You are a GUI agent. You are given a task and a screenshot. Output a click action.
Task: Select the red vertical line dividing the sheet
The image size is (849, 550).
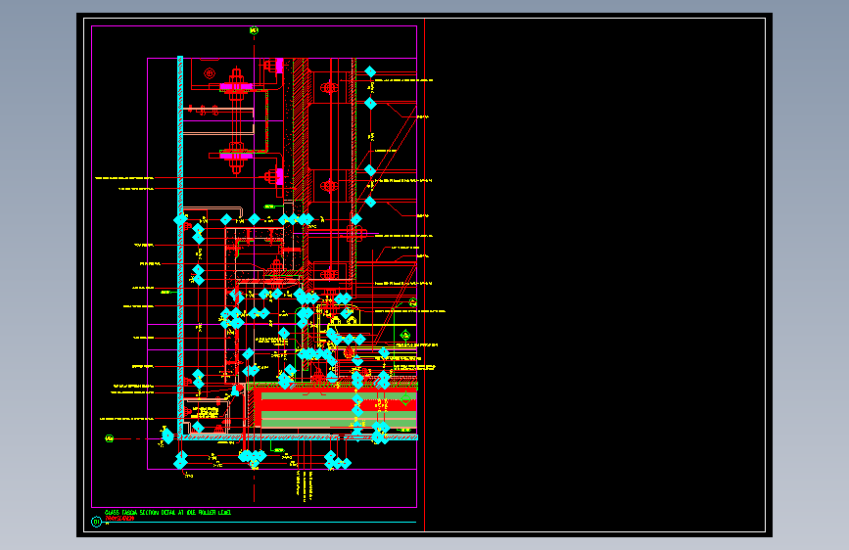[x=425, y=275]
